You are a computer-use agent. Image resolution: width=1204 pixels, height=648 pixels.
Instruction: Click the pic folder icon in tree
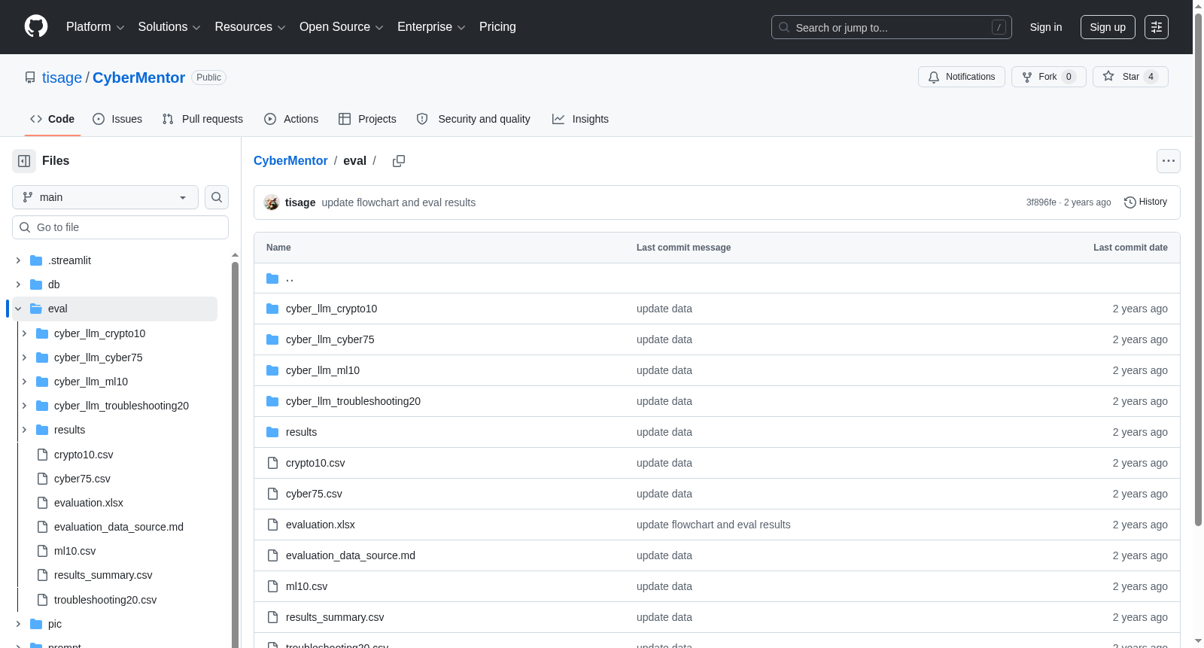36,624
